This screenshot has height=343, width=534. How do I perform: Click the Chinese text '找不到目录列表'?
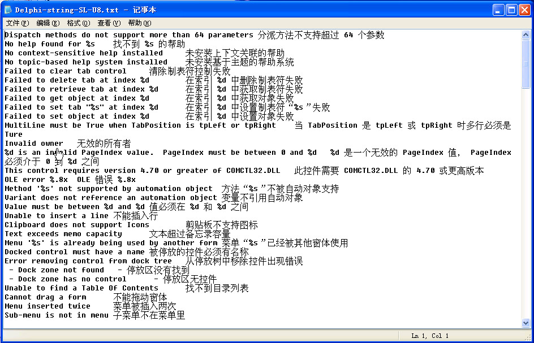tap(217, 288)
